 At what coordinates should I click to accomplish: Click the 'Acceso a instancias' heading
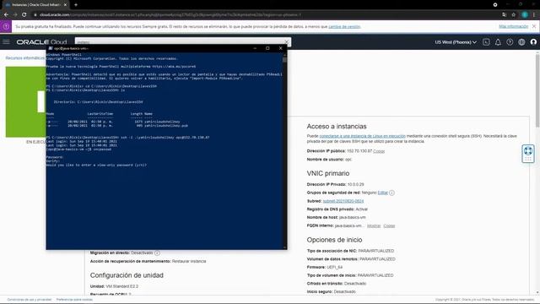click(x=337, y=127)
